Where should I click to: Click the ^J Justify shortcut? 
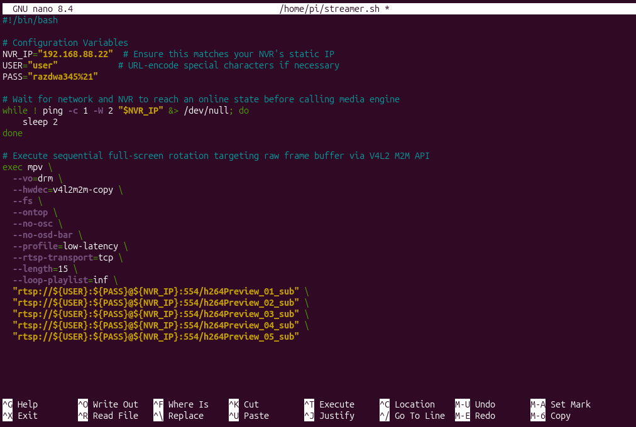pos(329,416)
